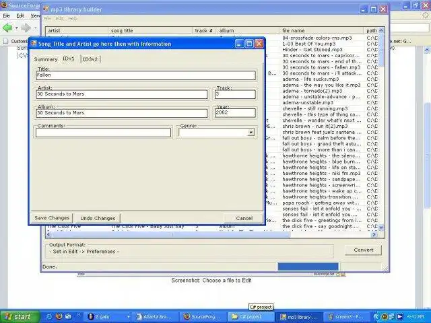Click the mp3 library builder title bar icon
This screenshot has height=323, width=431.
(46, 9)
